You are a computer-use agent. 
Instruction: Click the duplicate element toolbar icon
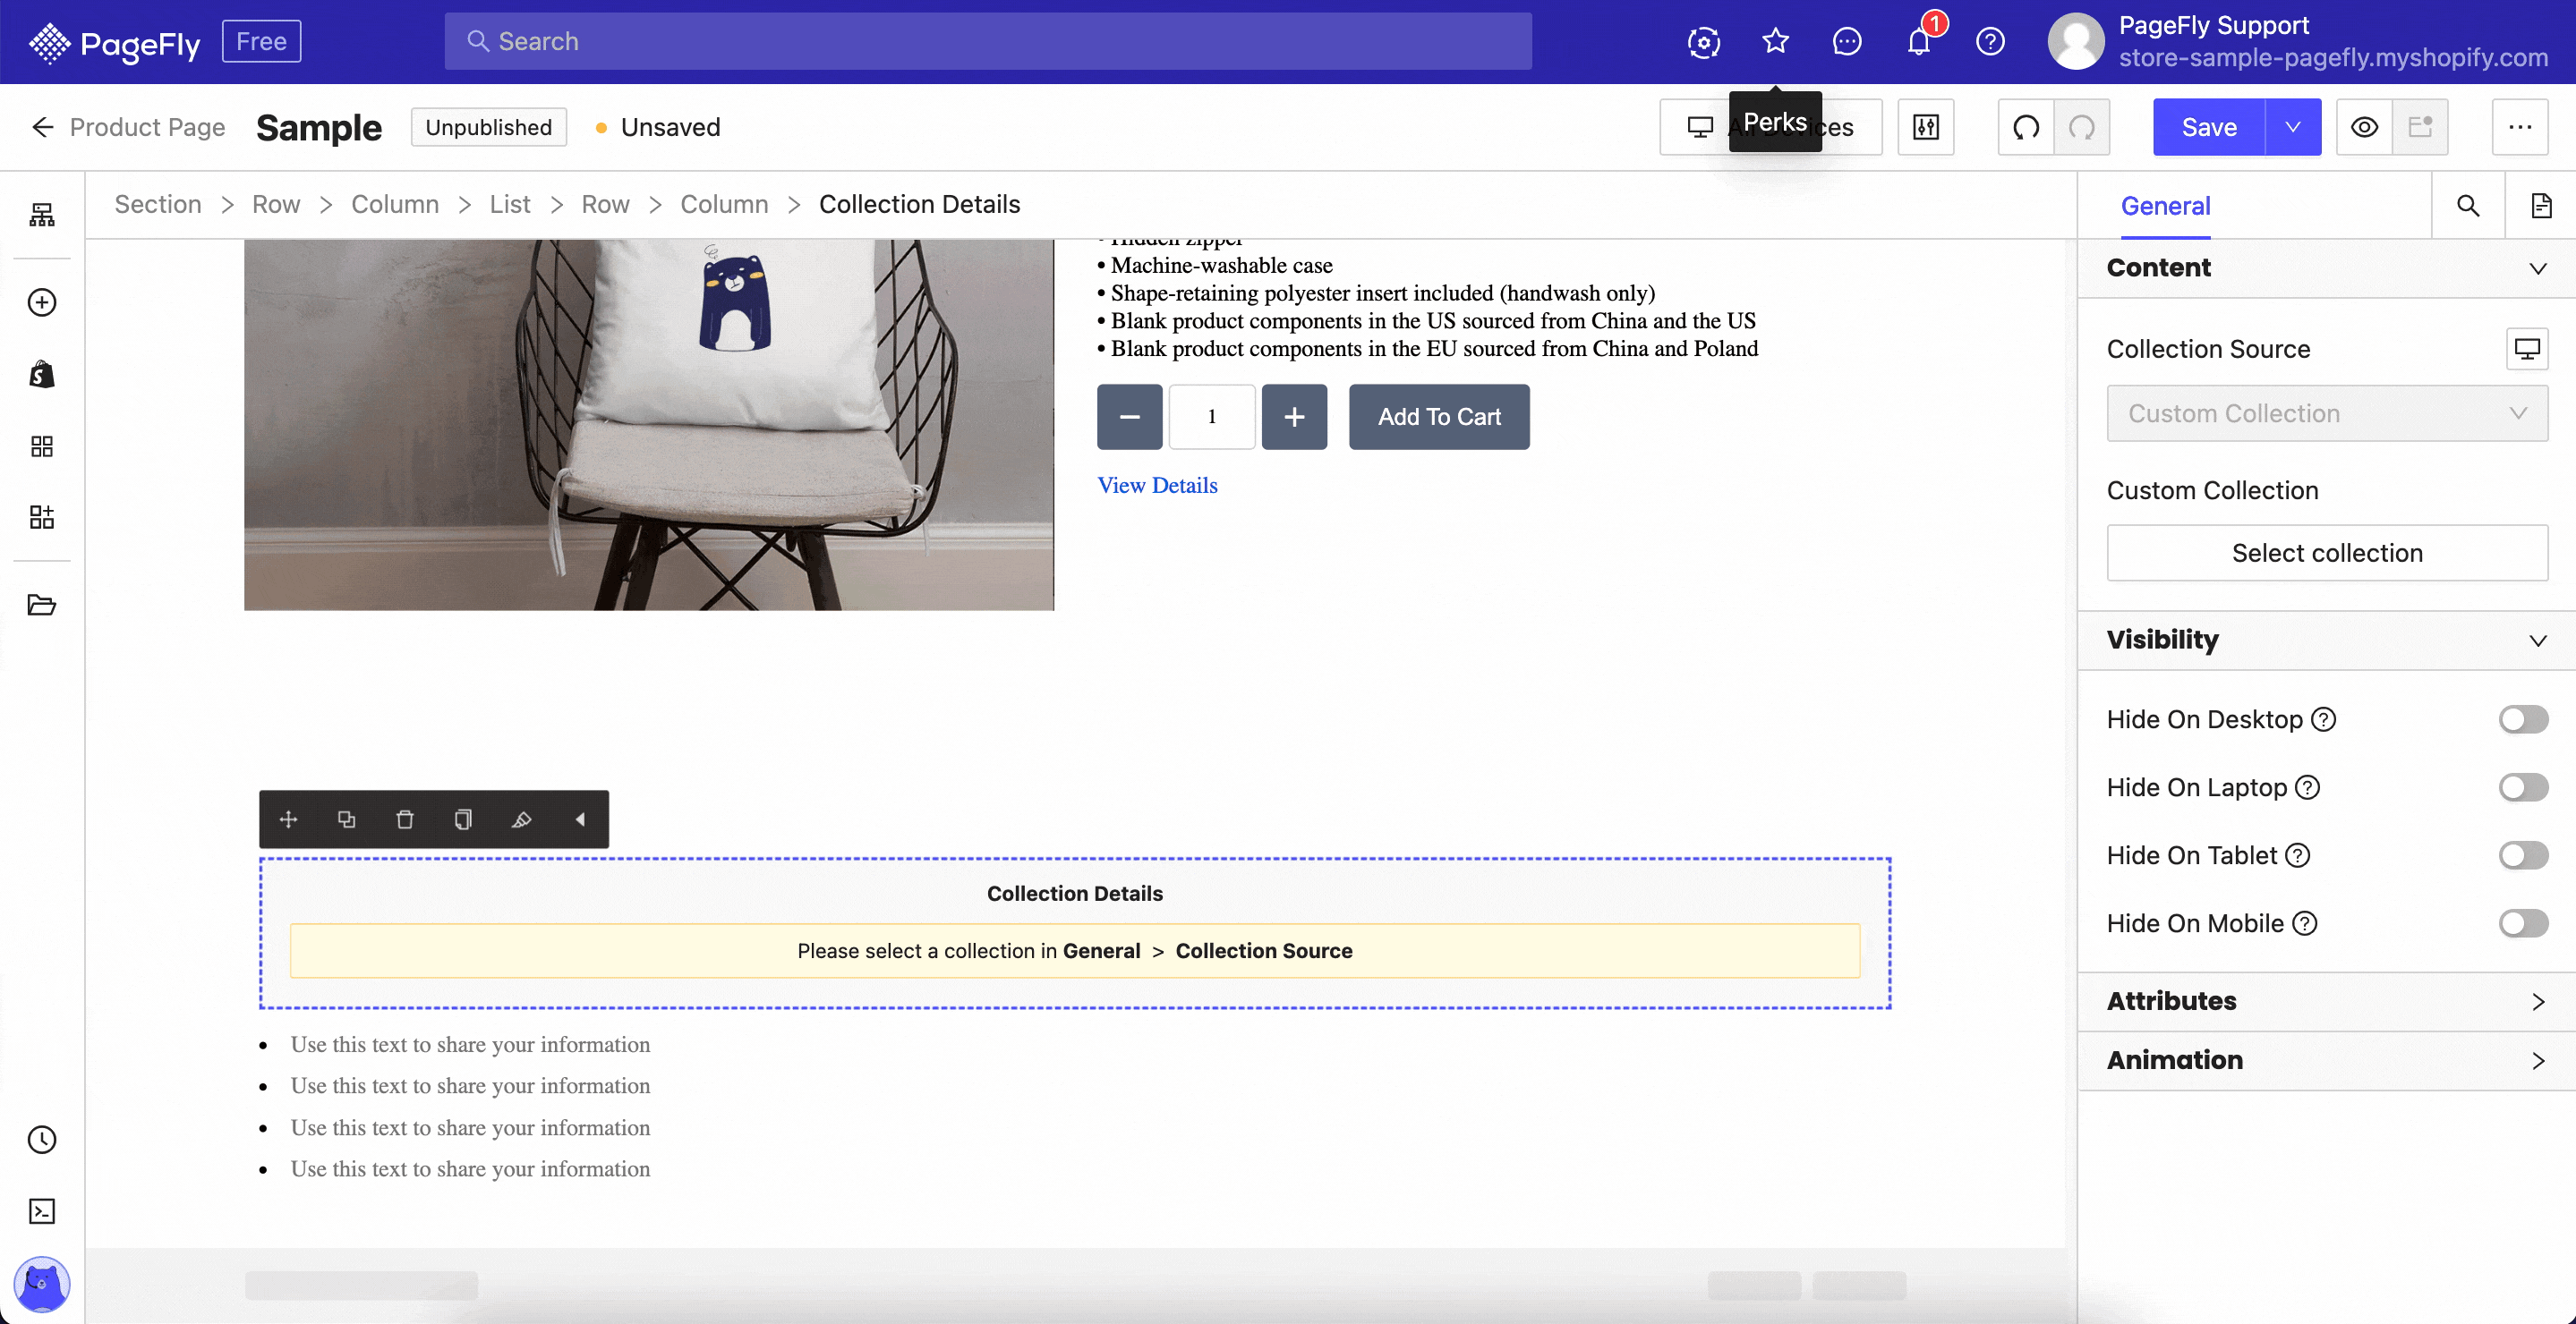click(347, 819)
